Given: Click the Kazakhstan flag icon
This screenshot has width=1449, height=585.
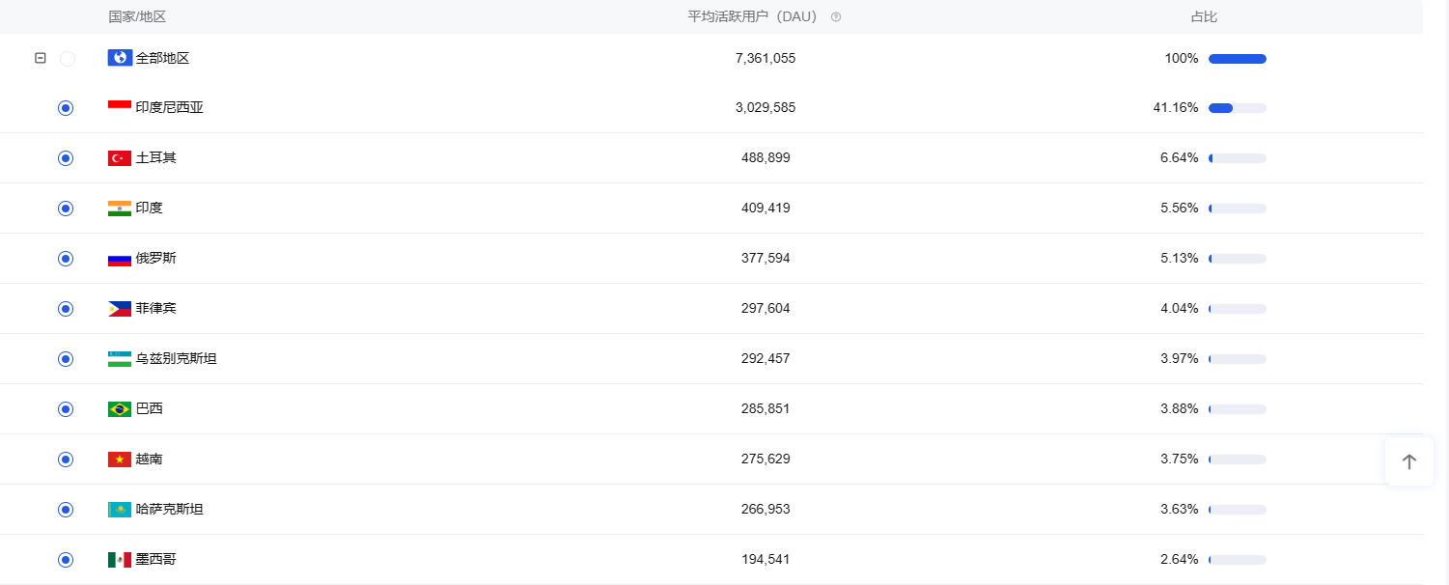Looking at the screenshot, I should pyautogui.click(x=120, y=509).
